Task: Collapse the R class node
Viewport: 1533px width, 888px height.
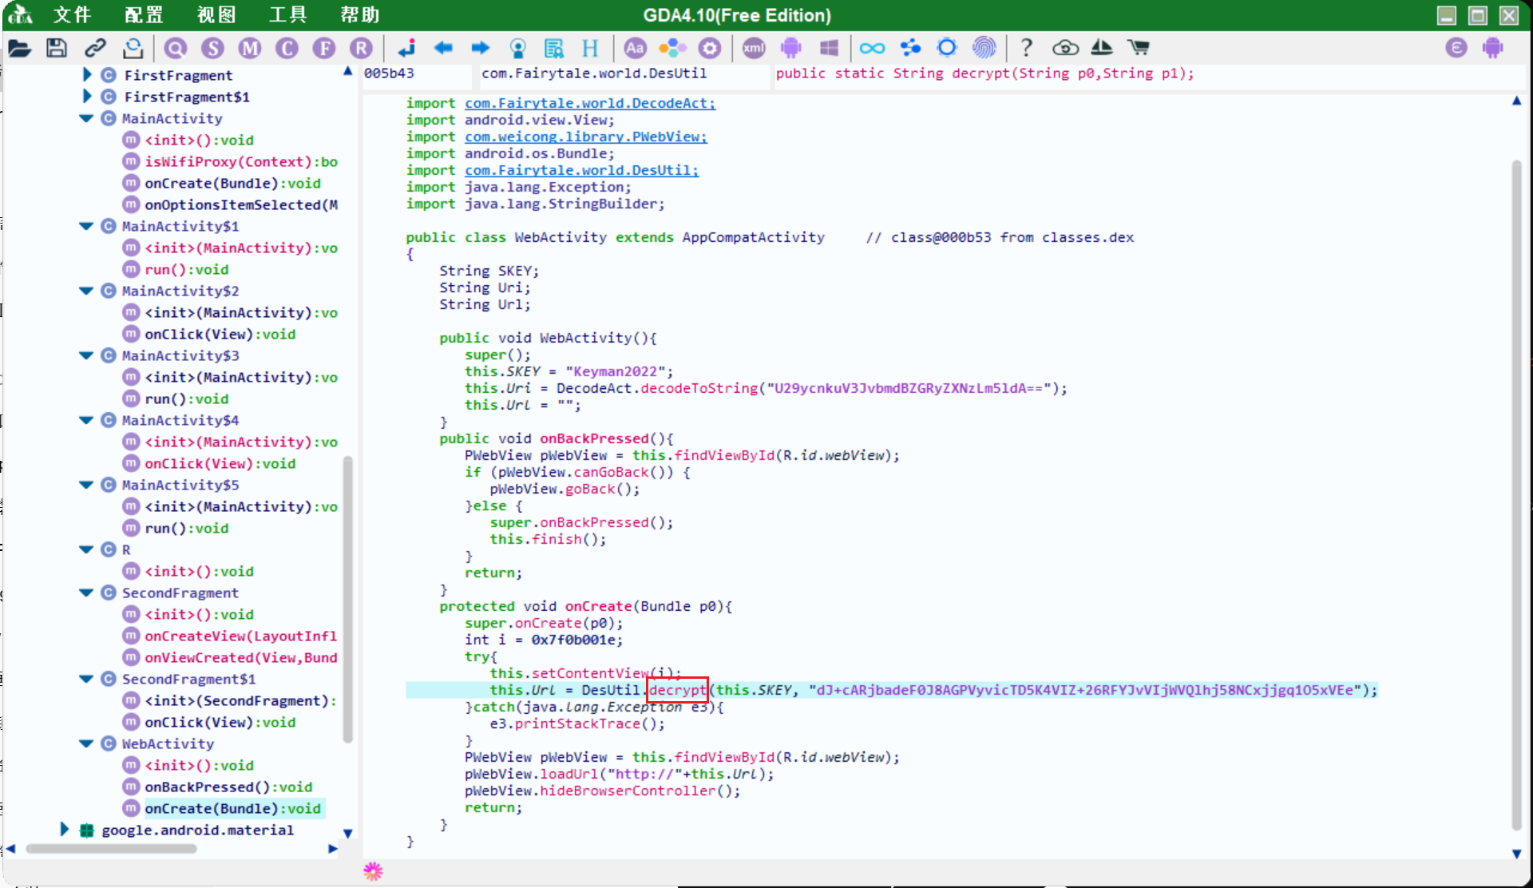Action: (x=86, y=549)
